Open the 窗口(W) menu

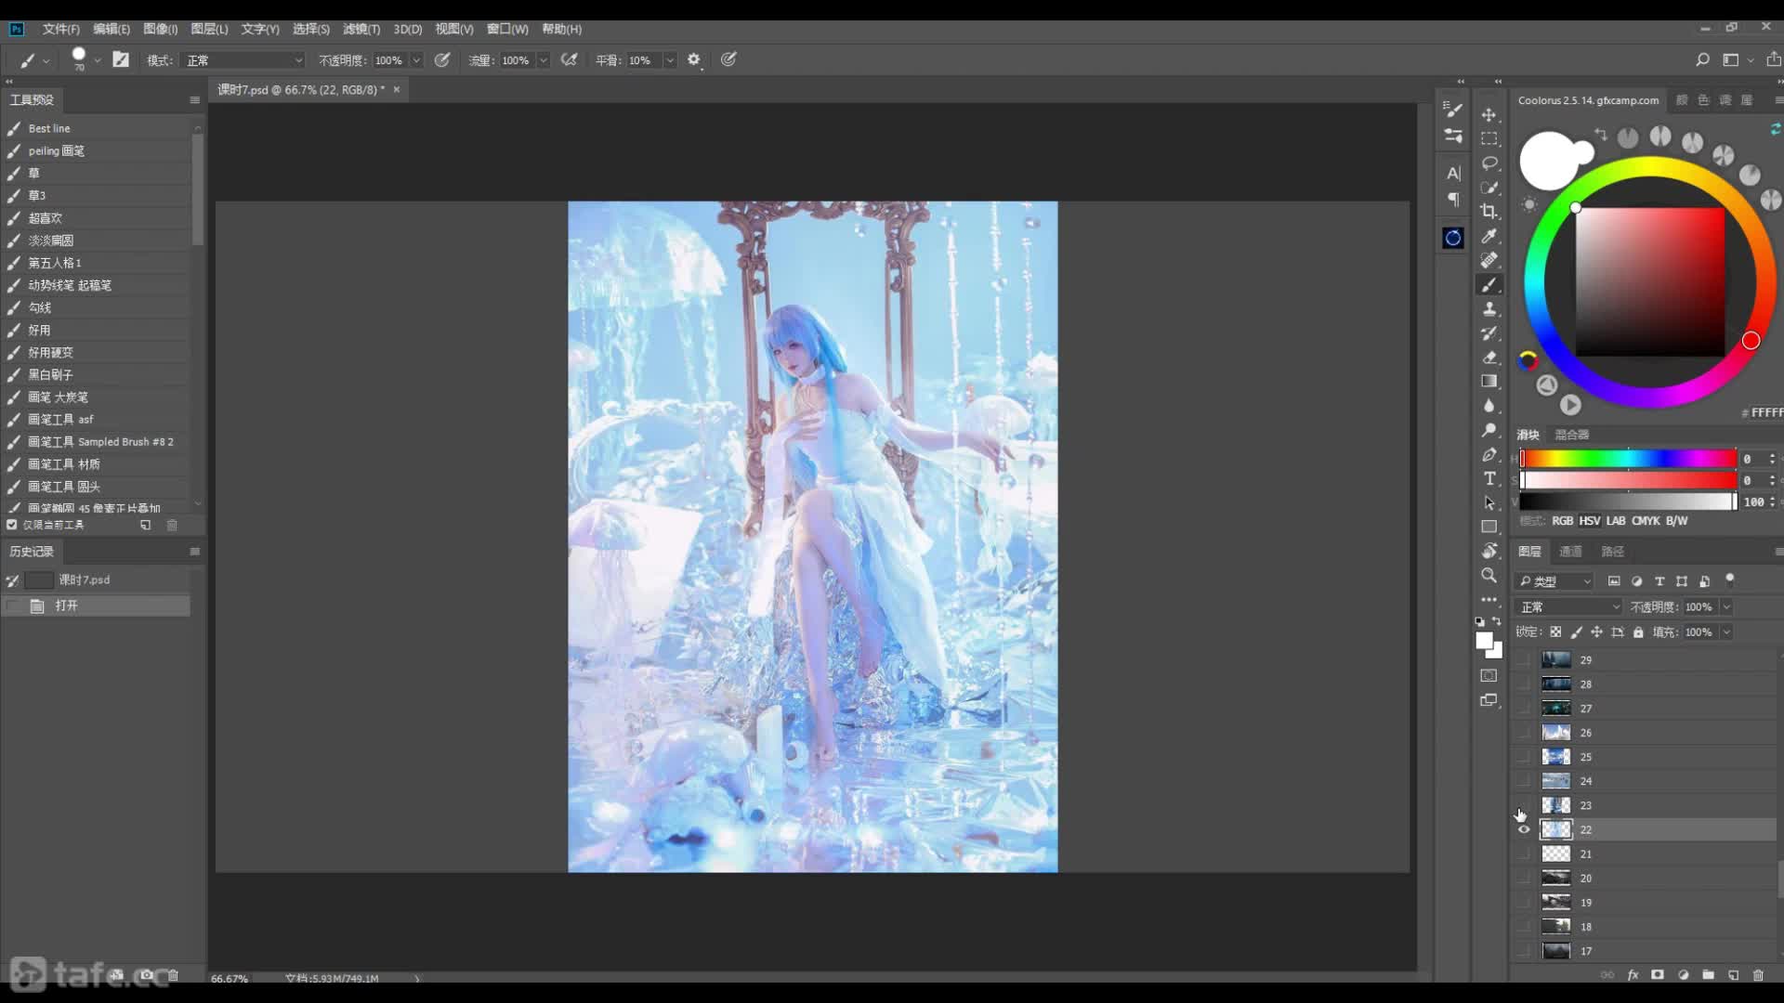tap(507, 29)
